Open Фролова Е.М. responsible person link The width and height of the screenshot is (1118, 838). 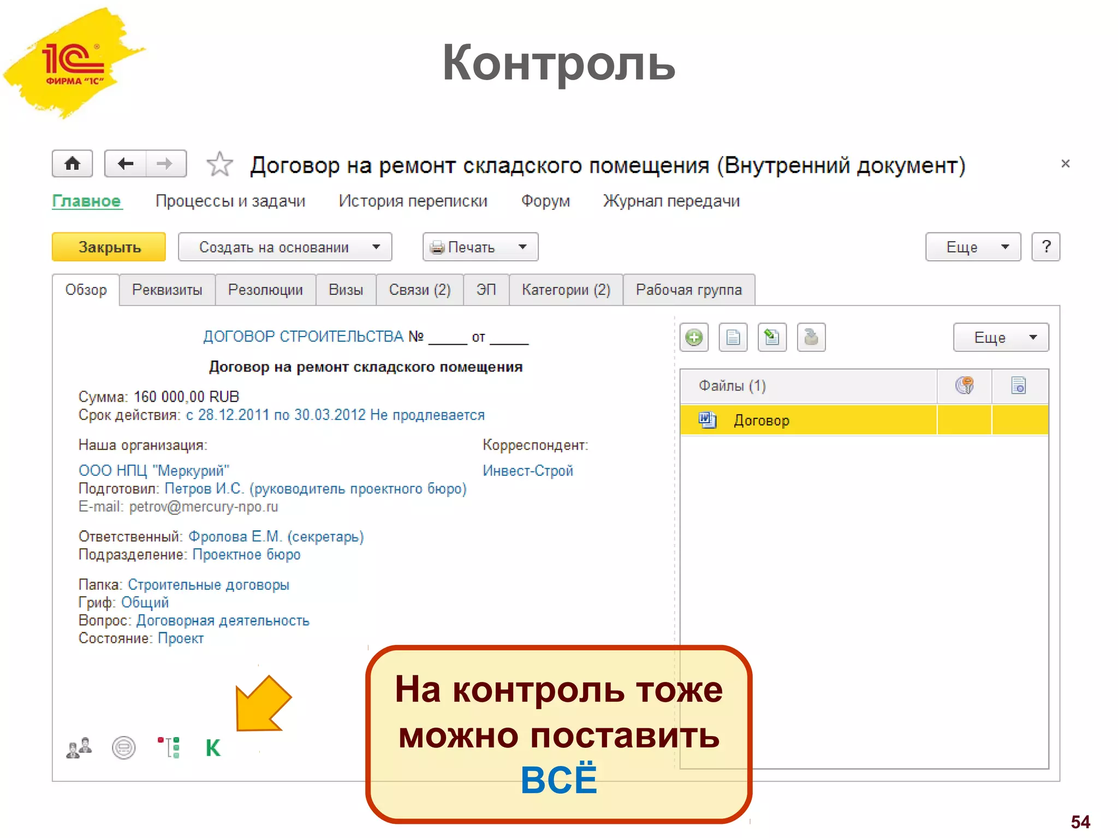276,537
